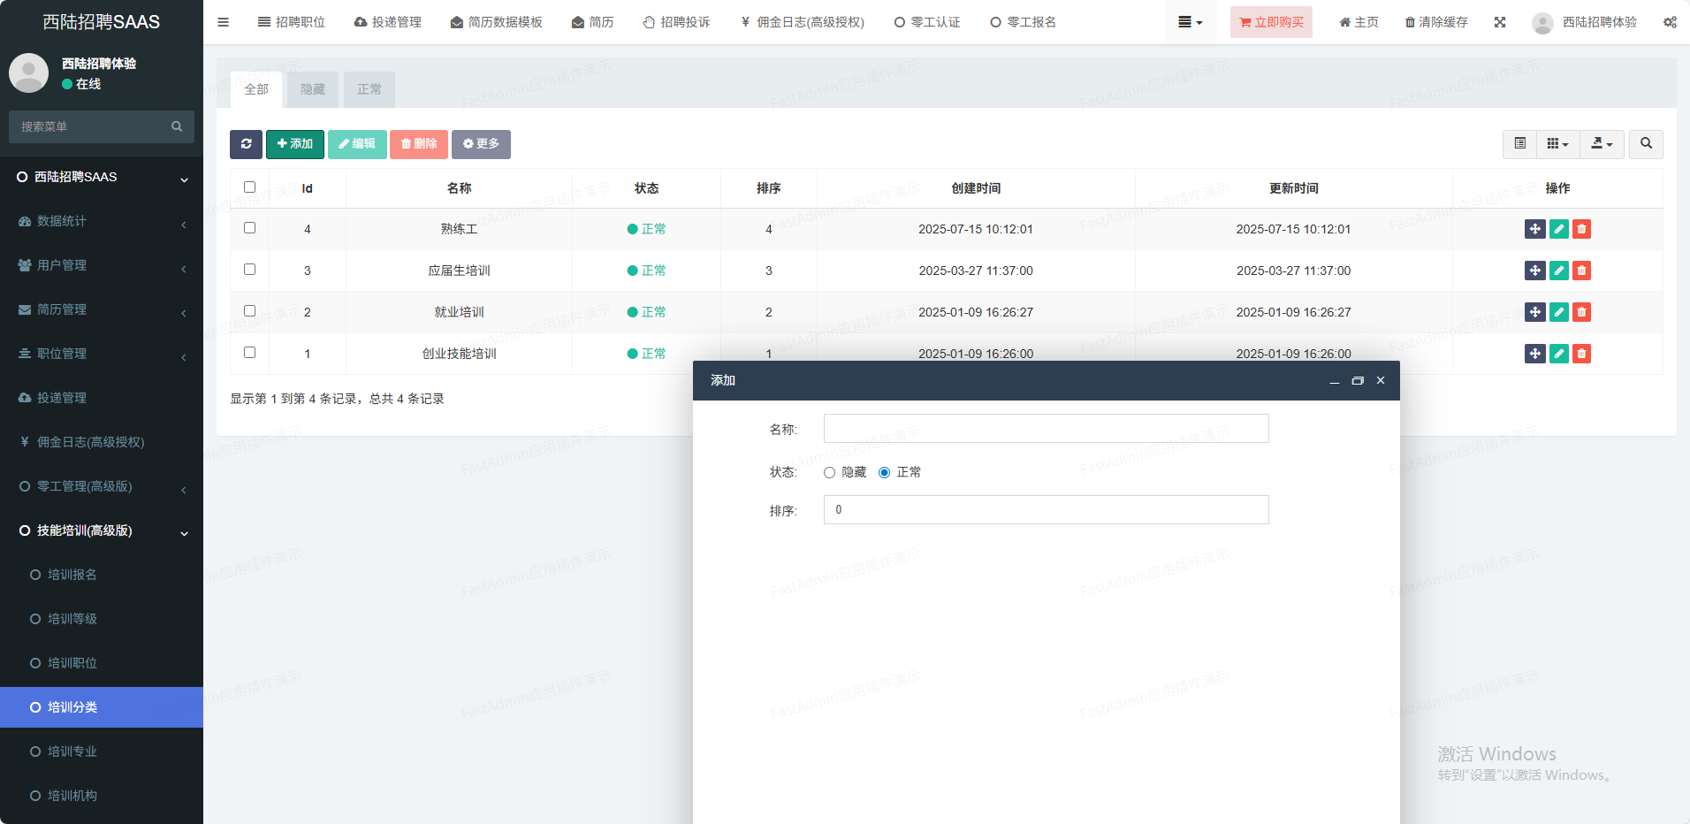
Task: Open the table search magnifier icon
Action: (x=1646, y=144)
